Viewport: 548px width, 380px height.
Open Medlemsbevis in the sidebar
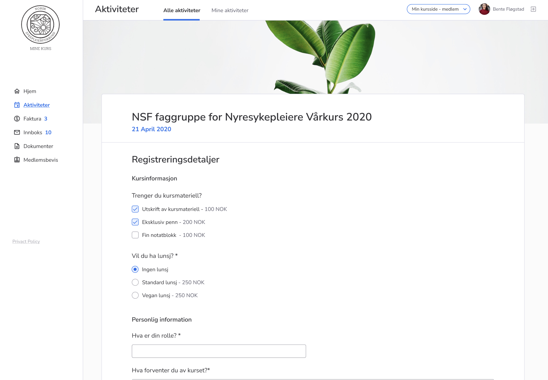pyautogui.click(x=41, y=160)
